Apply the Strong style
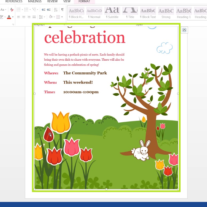Viewport: 207px width, 207px height. click(x=166, y=13)
